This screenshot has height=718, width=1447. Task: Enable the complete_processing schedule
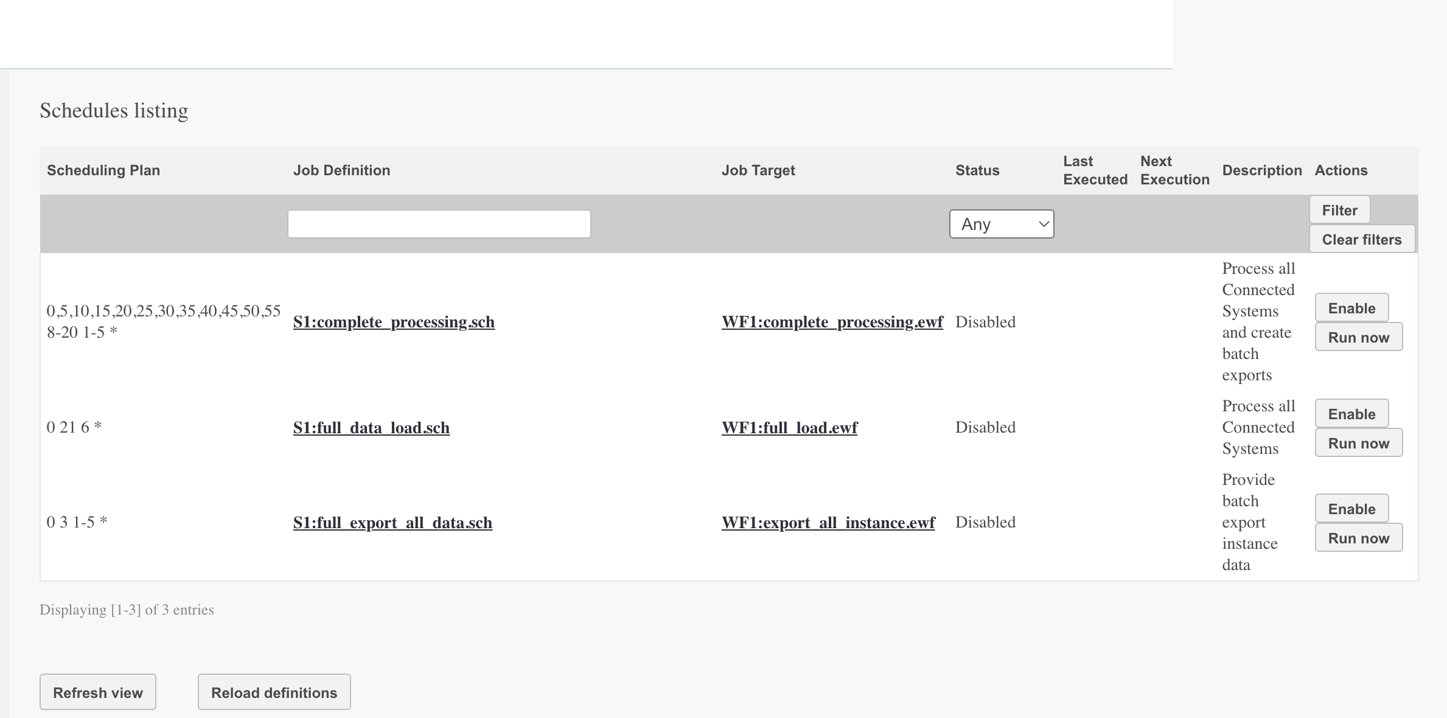tap(1351, 308)
